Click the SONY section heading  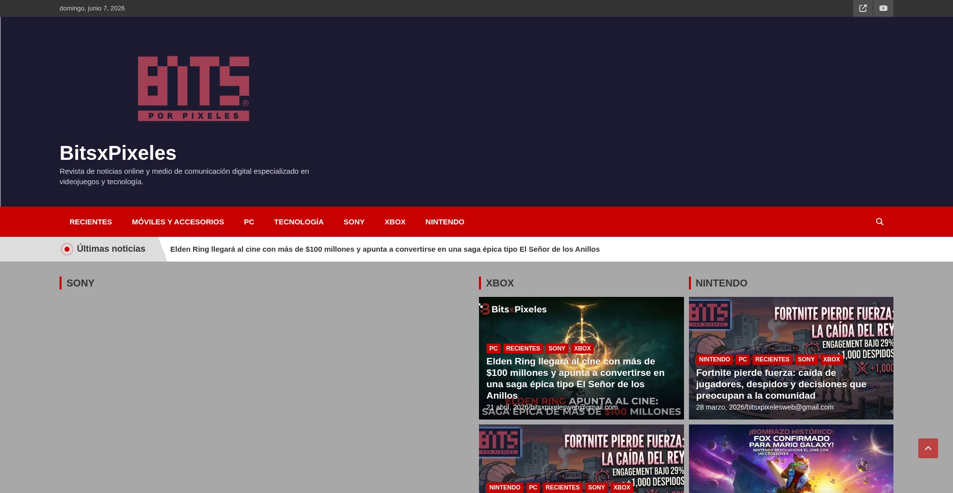point(80,283)
